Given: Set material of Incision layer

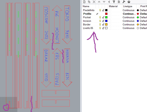Looking at the screenshot, I should 110,21.
